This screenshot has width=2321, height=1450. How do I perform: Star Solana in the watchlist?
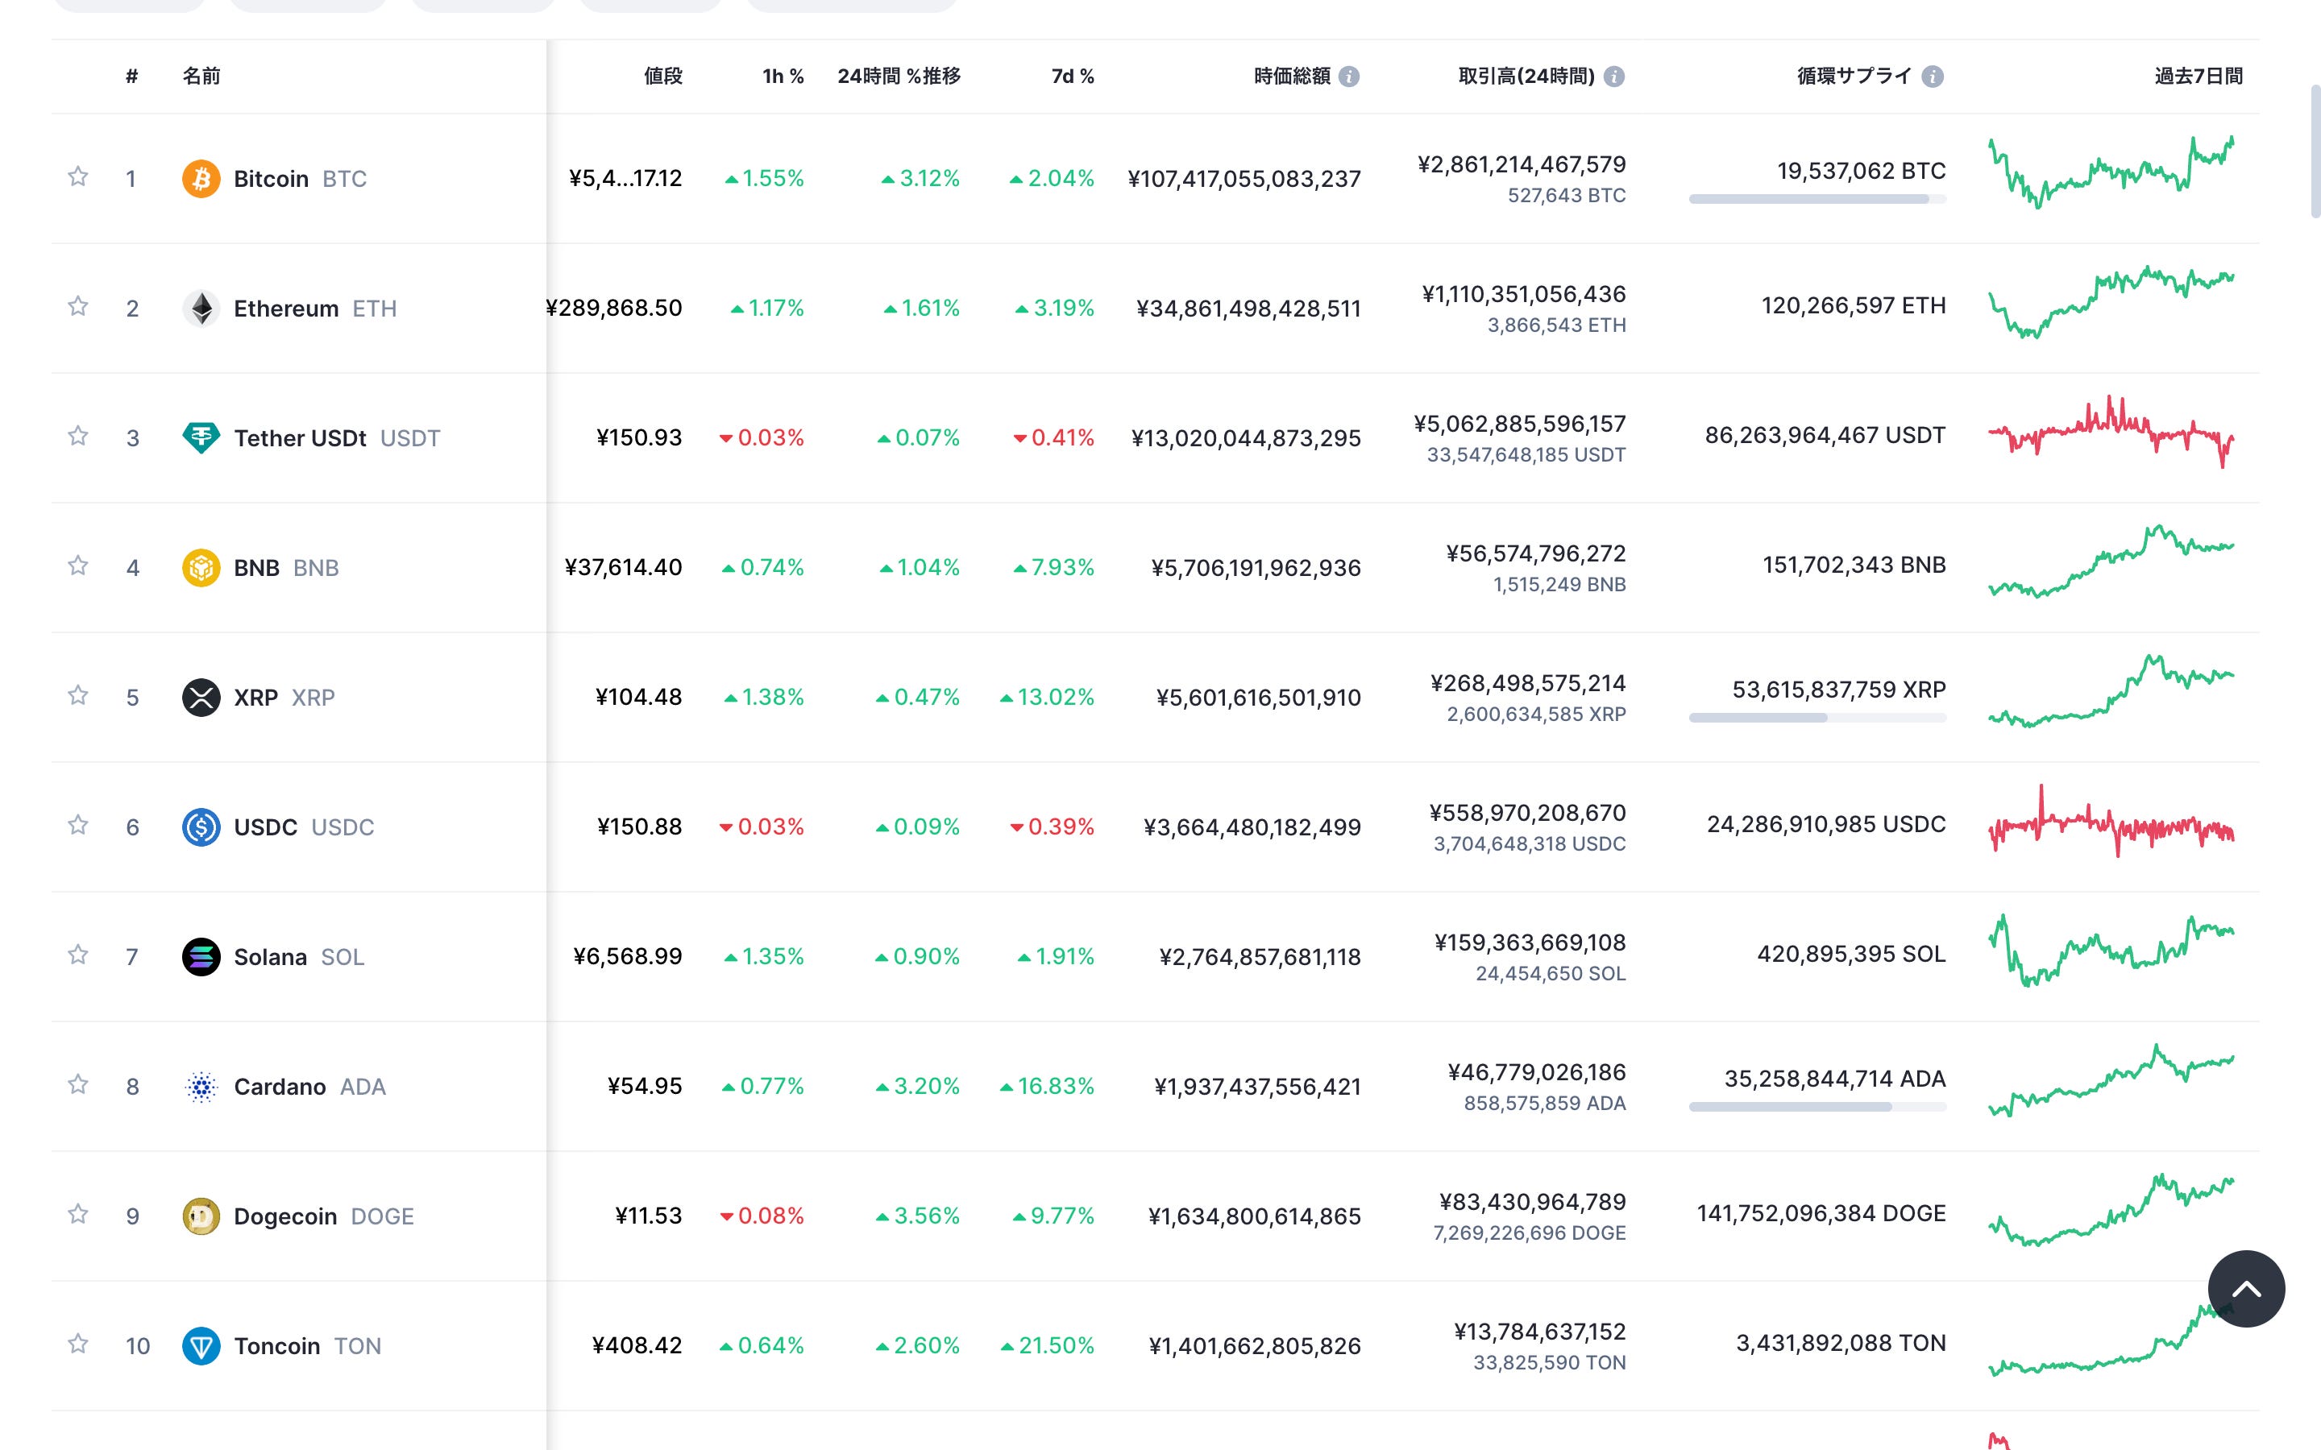pos(77,955)
